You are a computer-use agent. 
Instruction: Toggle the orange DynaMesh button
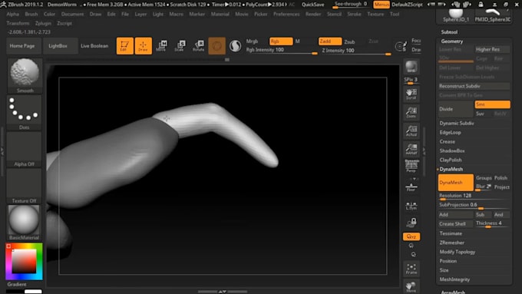456,183
